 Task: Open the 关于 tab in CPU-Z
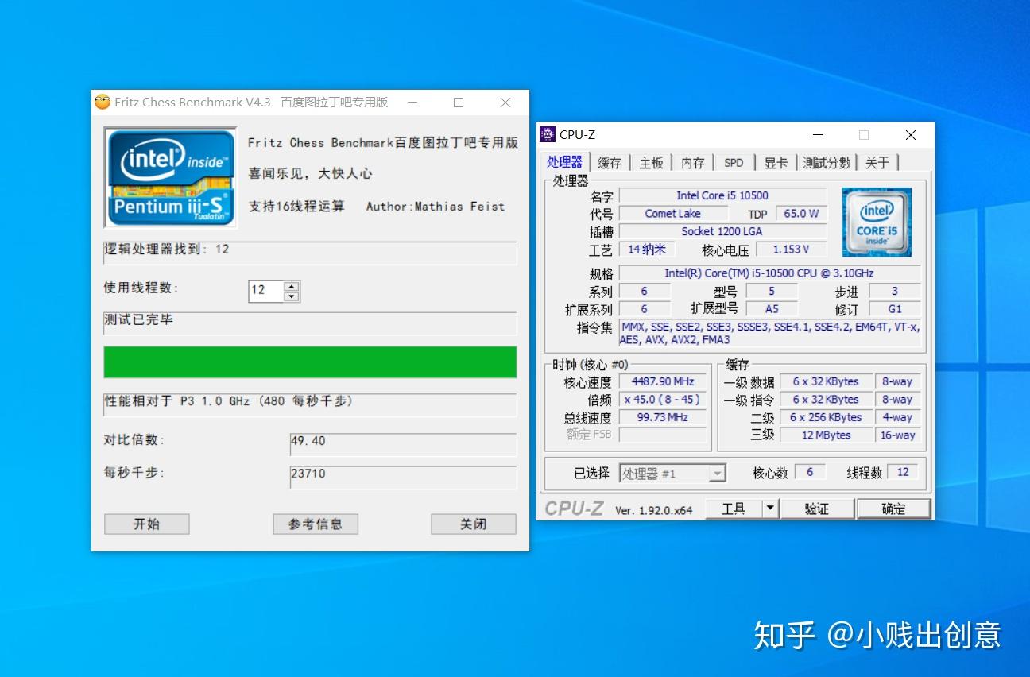877,163
